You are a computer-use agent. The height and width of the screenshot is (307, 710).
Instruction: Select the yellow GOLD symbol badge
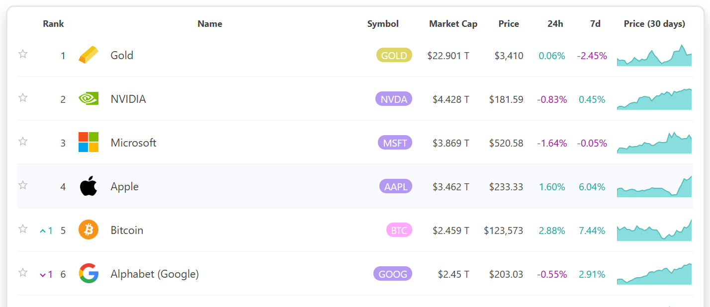394,55
